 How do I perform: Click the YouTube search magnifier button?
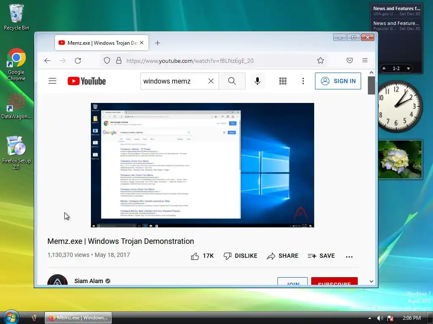[x=232, y=81]
